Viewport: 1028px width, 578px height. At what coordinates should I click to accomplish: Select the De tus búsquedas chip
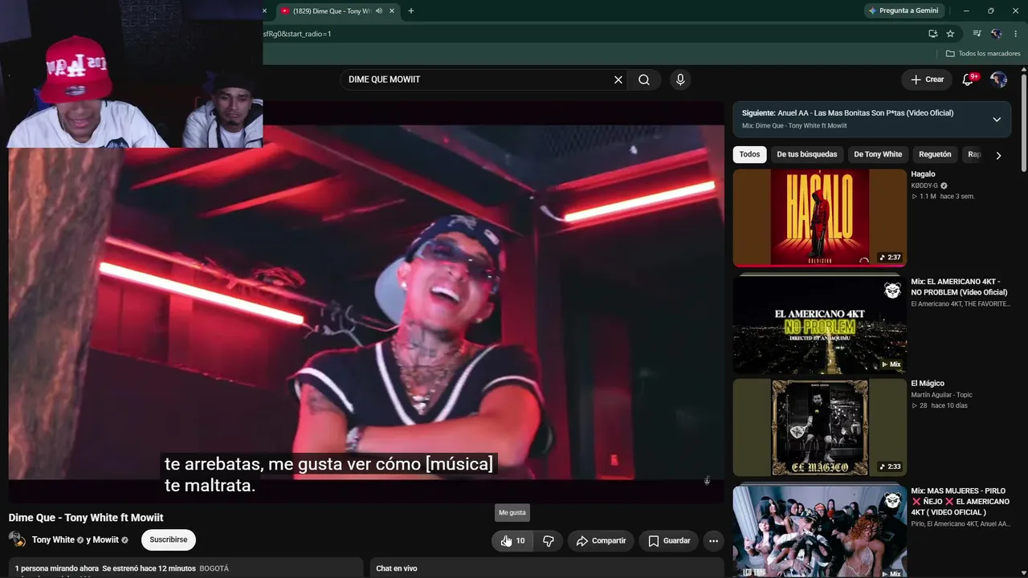click(806, 154)
